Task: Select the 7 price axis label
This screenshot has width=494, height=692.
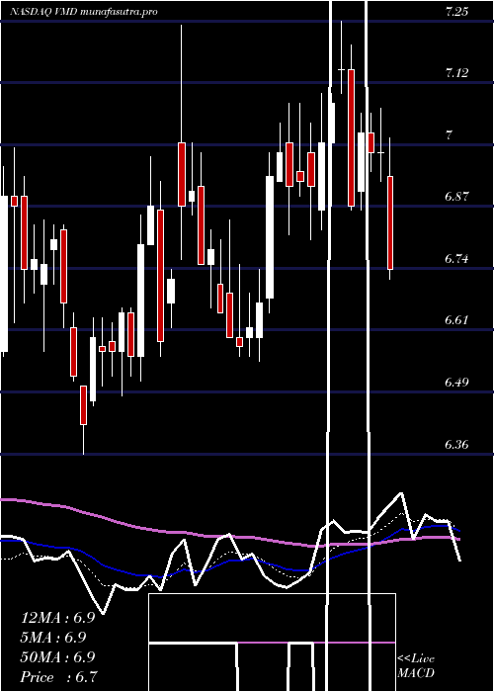Action: pyautogui.click(x=449, y=135)
